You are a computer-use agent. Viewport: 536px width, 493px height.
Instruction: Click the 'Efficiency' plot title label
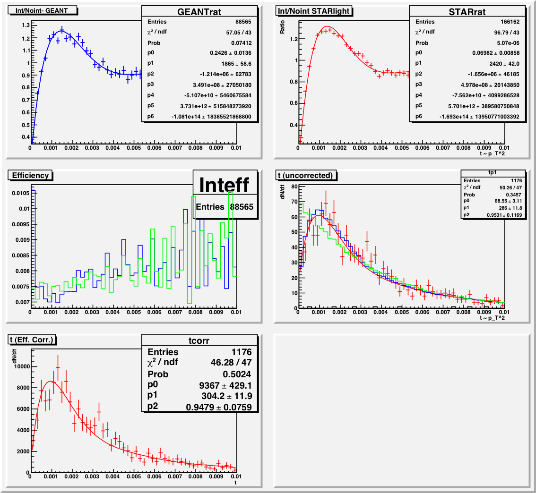coord(31,176)
